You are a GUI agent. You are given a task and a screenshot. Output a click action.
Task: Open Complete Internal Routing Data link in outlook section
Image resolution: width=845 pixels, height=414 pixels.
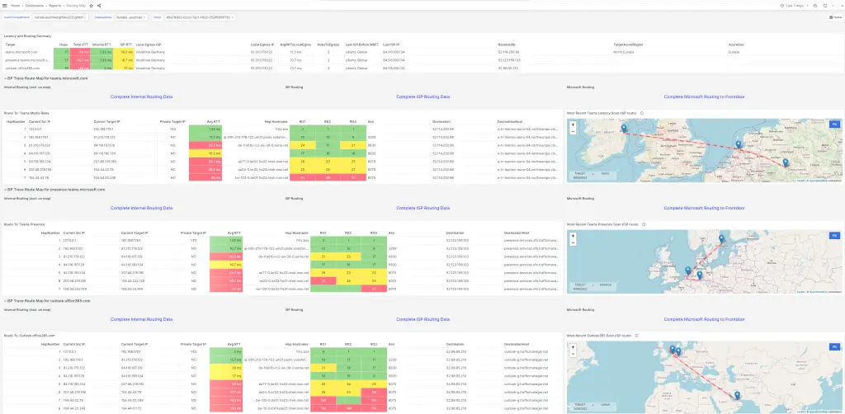(x=142, y=319)
